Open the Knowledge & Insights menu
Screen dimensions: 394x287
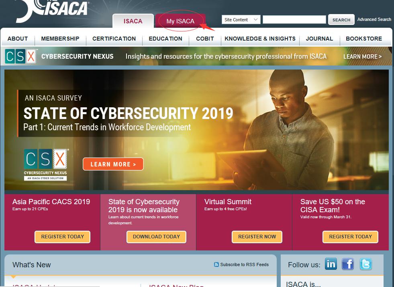point(260,39)
